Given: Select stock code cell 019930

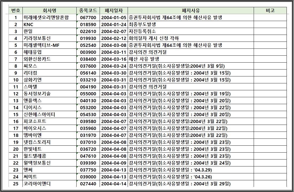Looking at the screenshot, I should pos(88,38).
